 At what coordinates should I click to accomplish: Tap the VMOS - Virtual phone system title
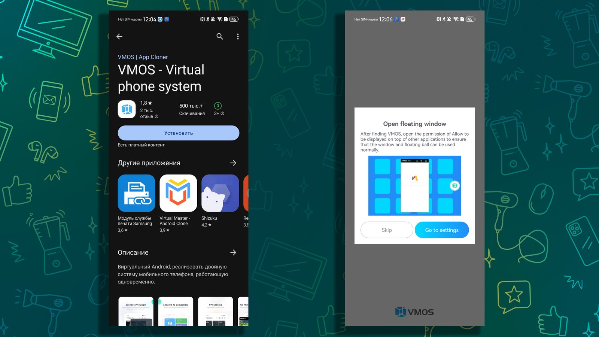click(161, 78)
